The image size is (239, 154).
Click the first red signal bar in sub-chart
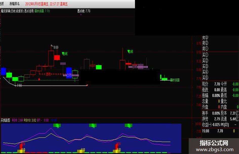21,147
